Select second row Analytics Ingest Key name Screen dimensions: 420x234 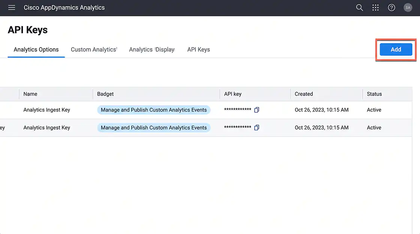point(46,128)
